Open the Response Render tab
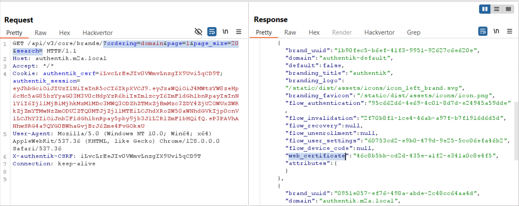The image size is (519, 206). (x=342, y=32)
